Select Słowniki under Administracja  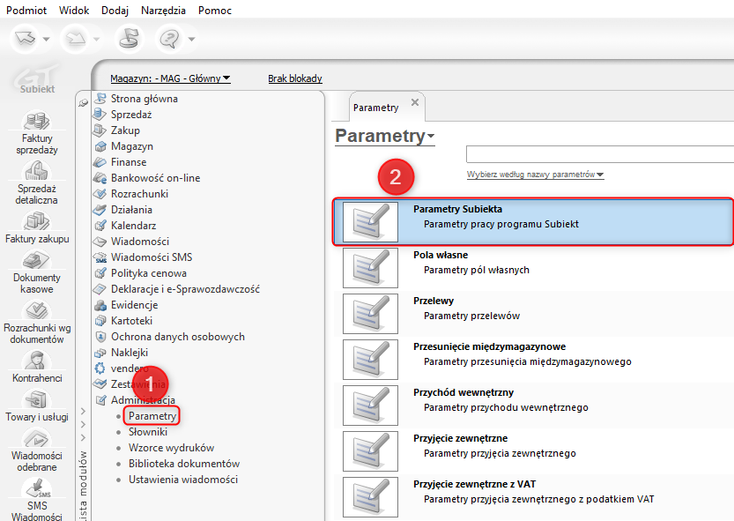tap(148, 432)
